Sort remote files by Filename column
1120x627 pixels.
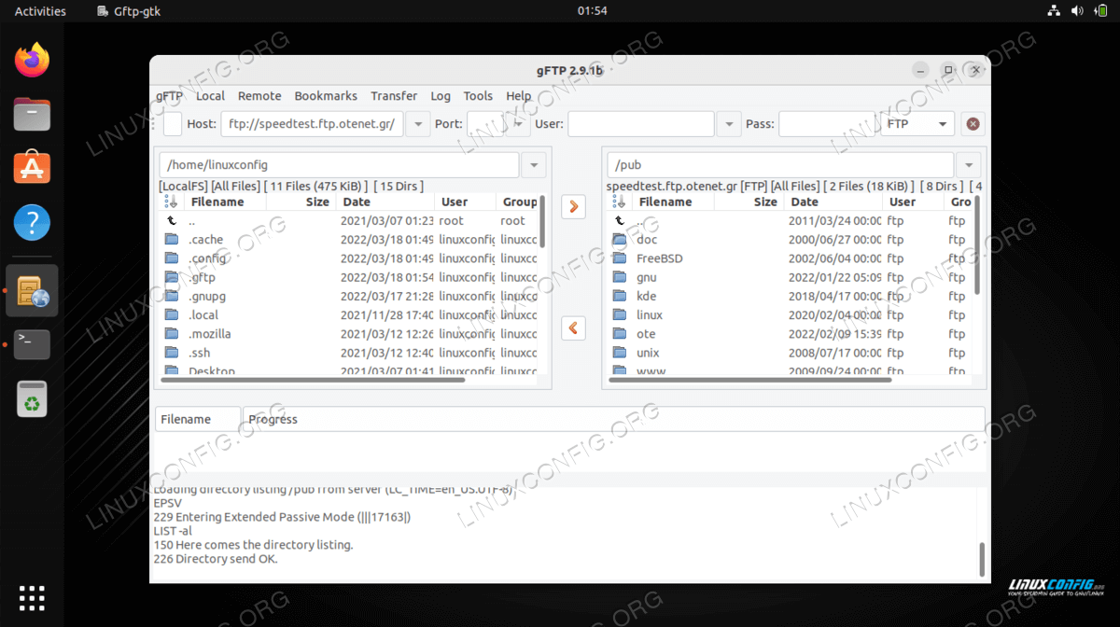click(x=673, y=202)
